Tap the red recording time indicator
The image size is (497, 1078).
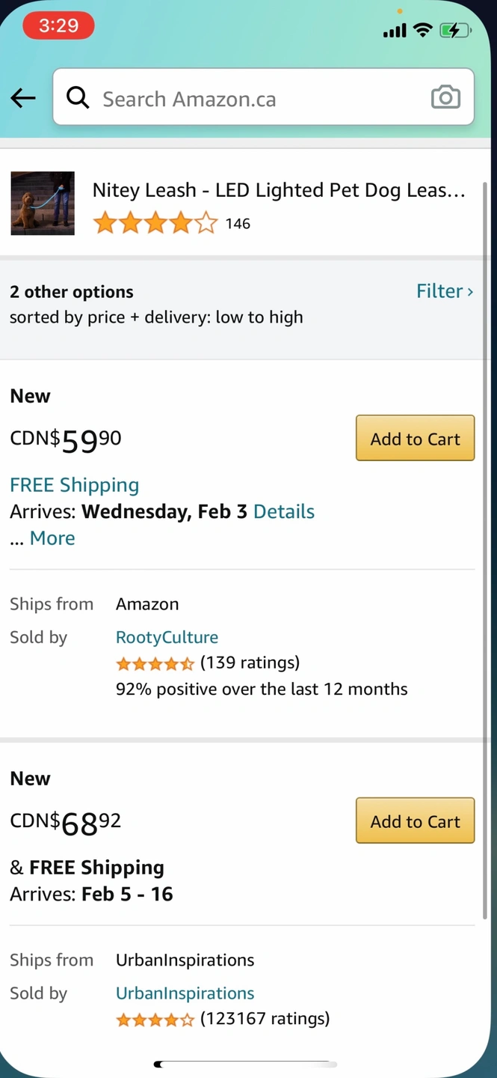point(58,26)
